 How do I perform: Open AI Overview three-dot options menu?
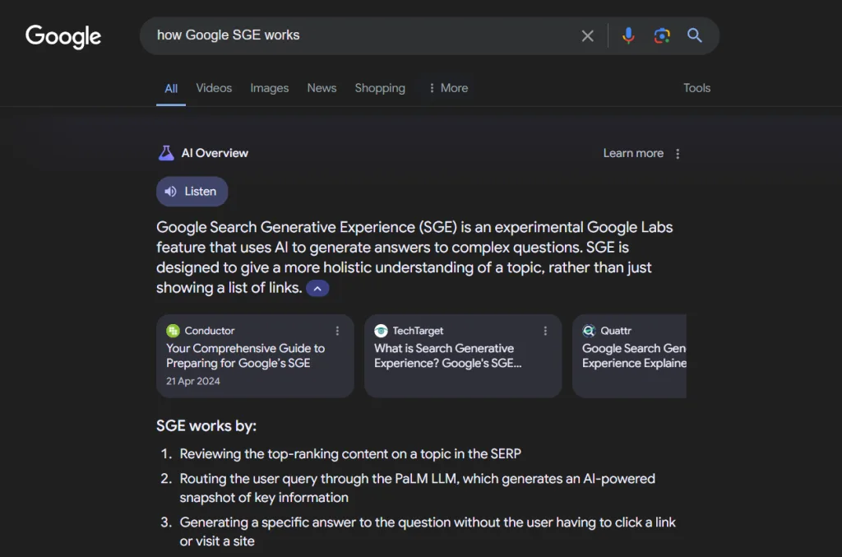pos(678,154)
